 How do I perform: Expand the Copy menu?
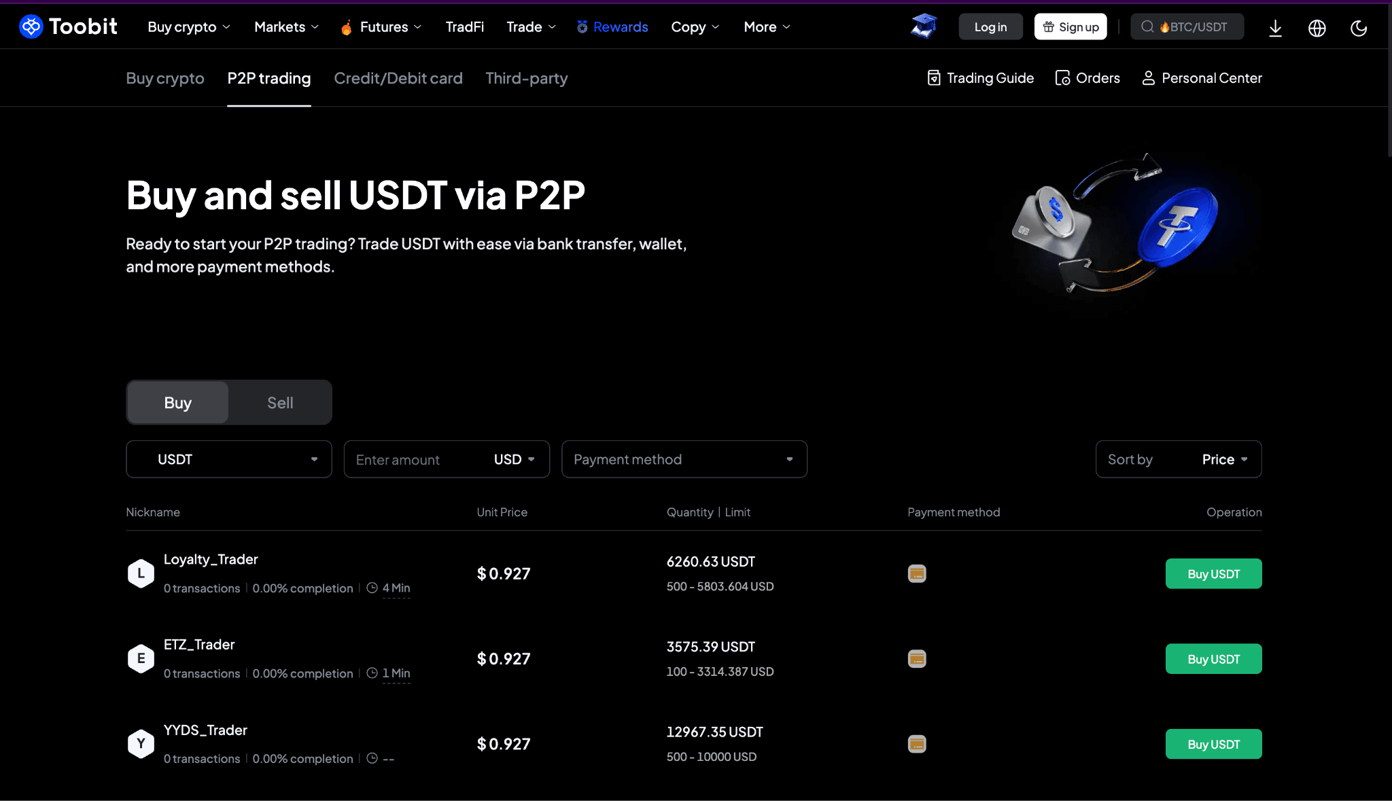click(x=695, y=26)
